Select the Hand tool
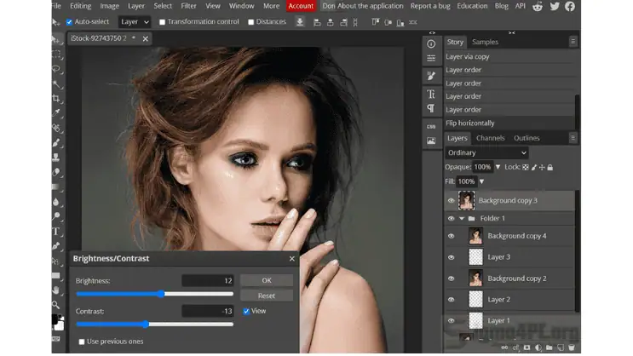This screenshot has height=356, width=633. 57,290
